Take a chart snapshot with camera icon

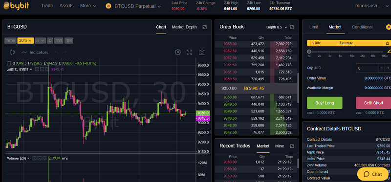pyautogui.click(x=202, y=52)
